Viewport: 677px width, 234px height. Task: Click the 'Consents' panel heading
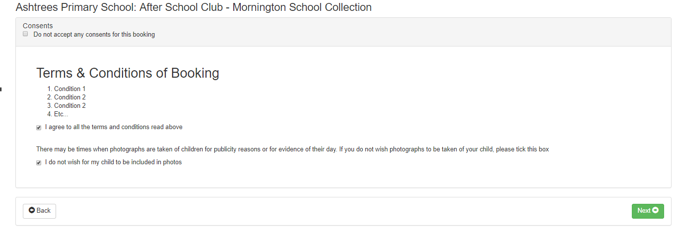(x=38, y=26)
